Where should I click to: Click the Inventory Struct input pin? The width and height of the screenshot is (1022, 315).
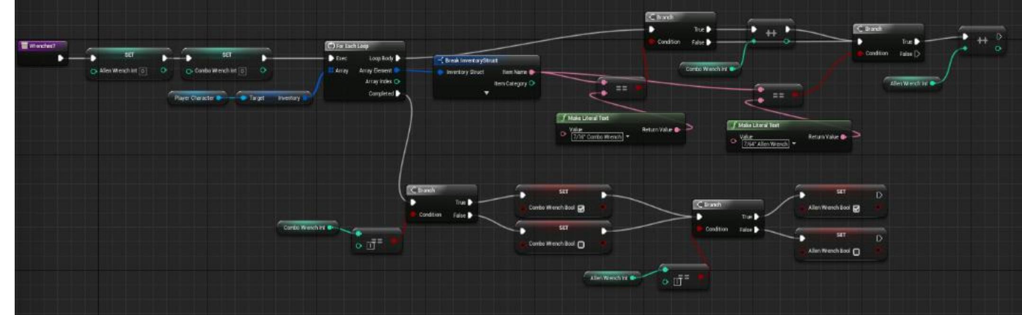[440, 72]
